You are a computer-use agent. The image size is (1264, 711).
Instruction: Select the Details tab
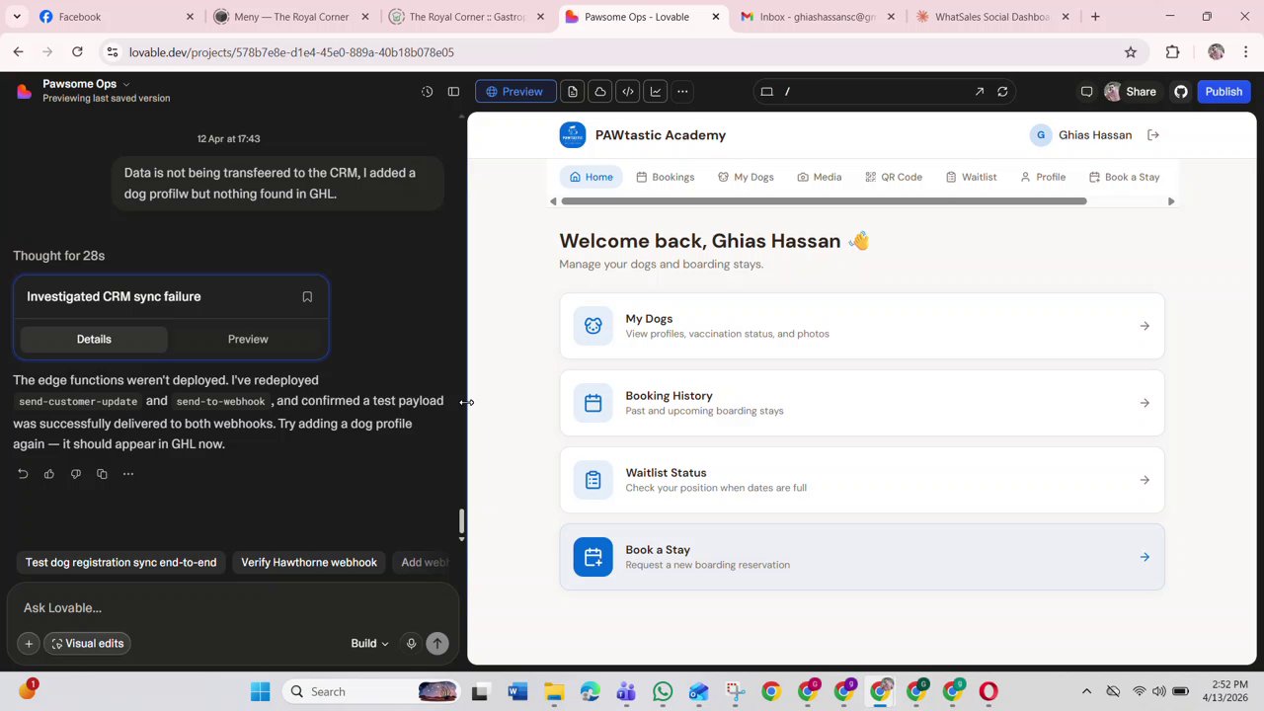94,340
